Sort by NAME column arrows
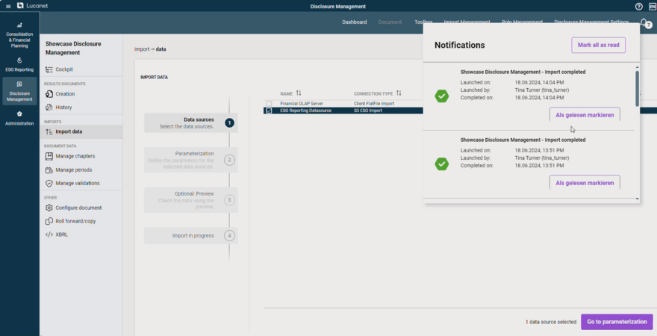Screen dimensions: 657x336 coord(299,93)
